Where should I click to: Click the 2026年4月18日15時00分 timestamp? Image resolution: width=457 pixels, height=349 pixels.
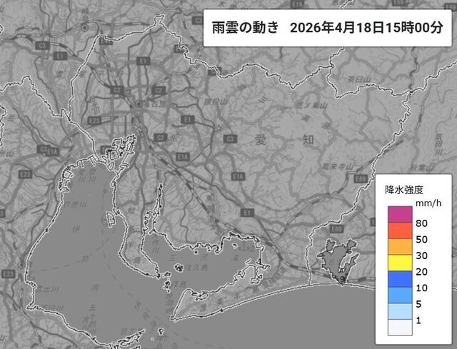pos(366,28)
